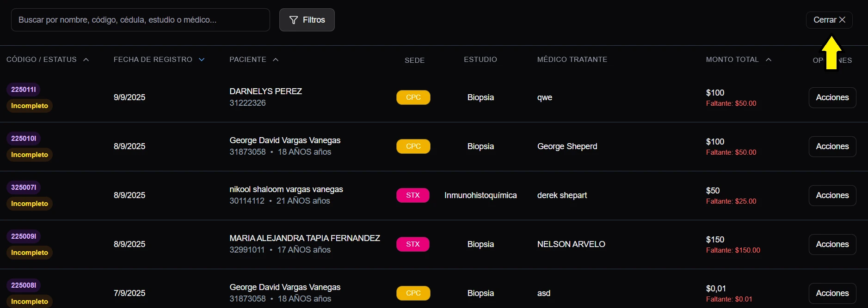The image size is (868, 308).
Task: Click case code 225011I
Action: click(x=24, y=90)
